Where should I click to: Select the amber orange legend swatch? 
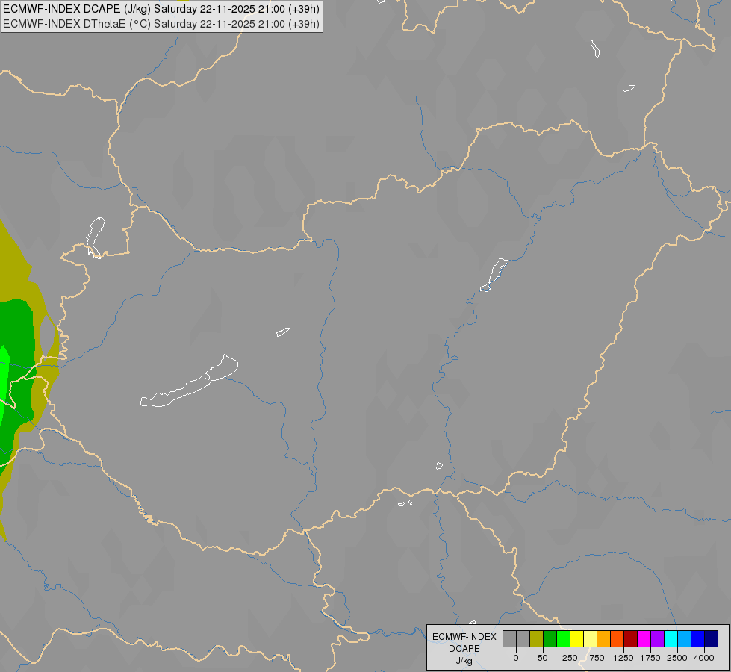604,639
